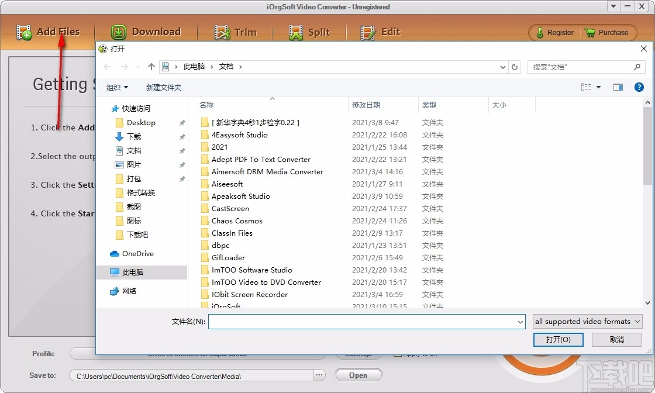Click the Split filmstrip icon

(295, 32)
